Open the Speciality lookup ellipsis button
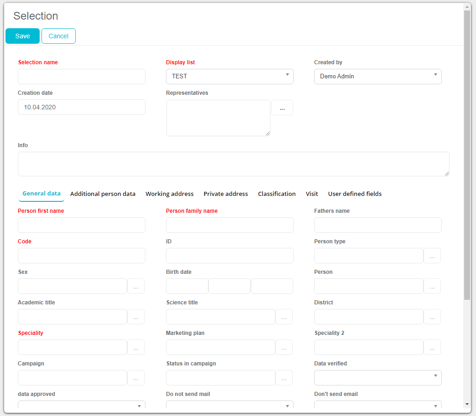The image size is (476, 416). click(135, 348)
